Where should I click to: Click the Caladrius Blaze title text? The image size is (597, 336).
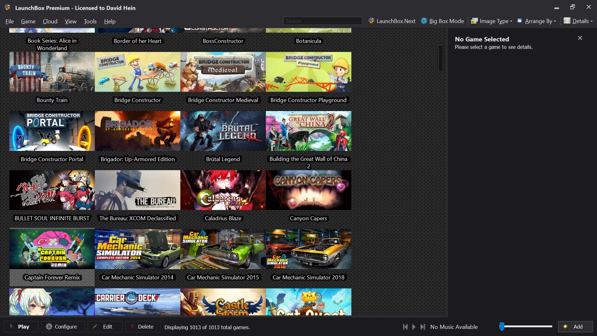223,218
